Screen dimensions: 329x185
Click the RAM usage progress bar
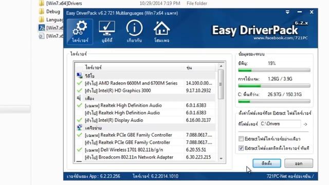[x=274, y=86]
